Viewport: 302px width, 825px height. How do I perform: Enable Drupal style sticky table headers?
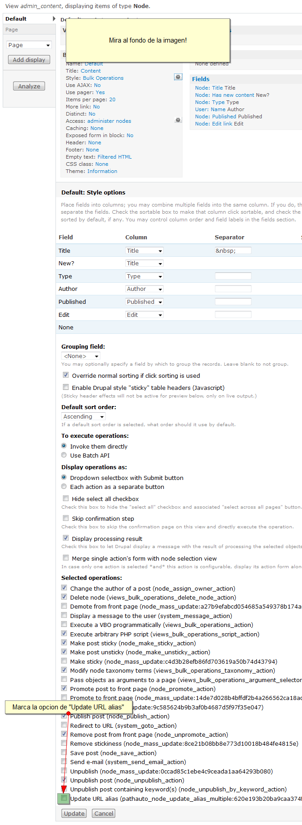click(x=66, y=387)
